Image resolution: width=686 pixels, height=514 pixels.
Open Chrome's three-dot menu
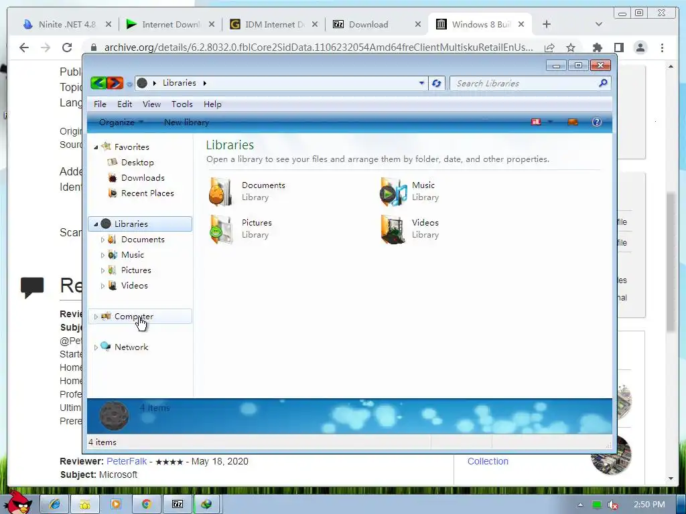pyautogui.click(x=663, y=48)
